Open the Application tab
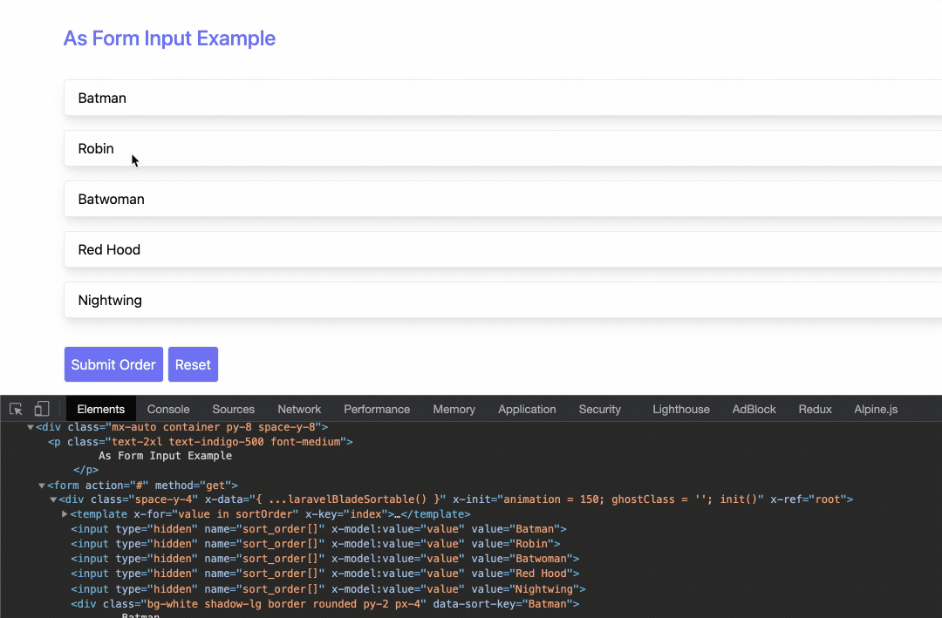The width and height of the screenshot is (942, 618). point(527,409)
